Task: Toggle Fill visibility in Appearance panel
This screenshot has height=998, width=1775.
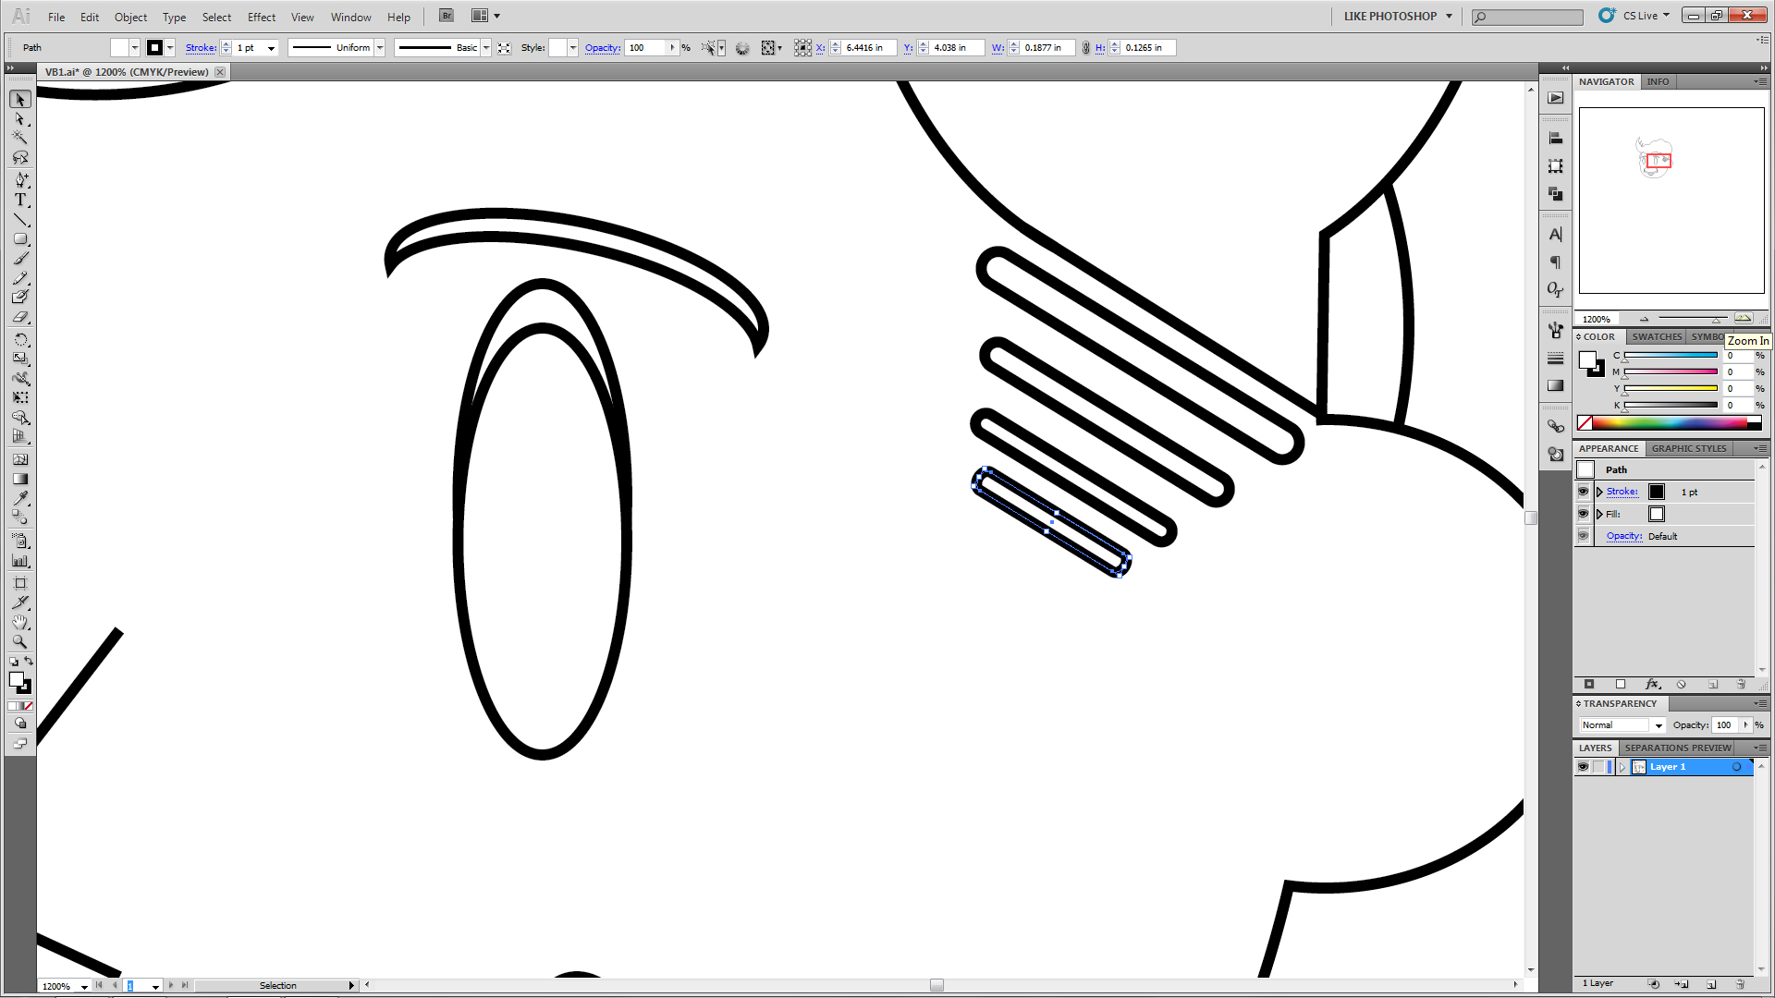Action: point(1583,514)
